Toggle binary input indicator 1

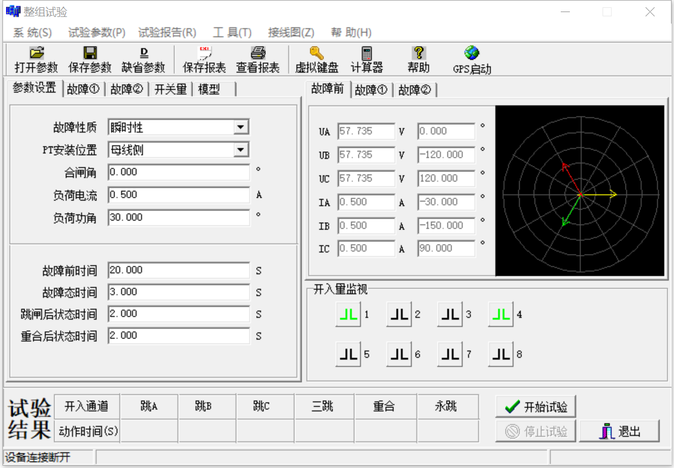348,314
